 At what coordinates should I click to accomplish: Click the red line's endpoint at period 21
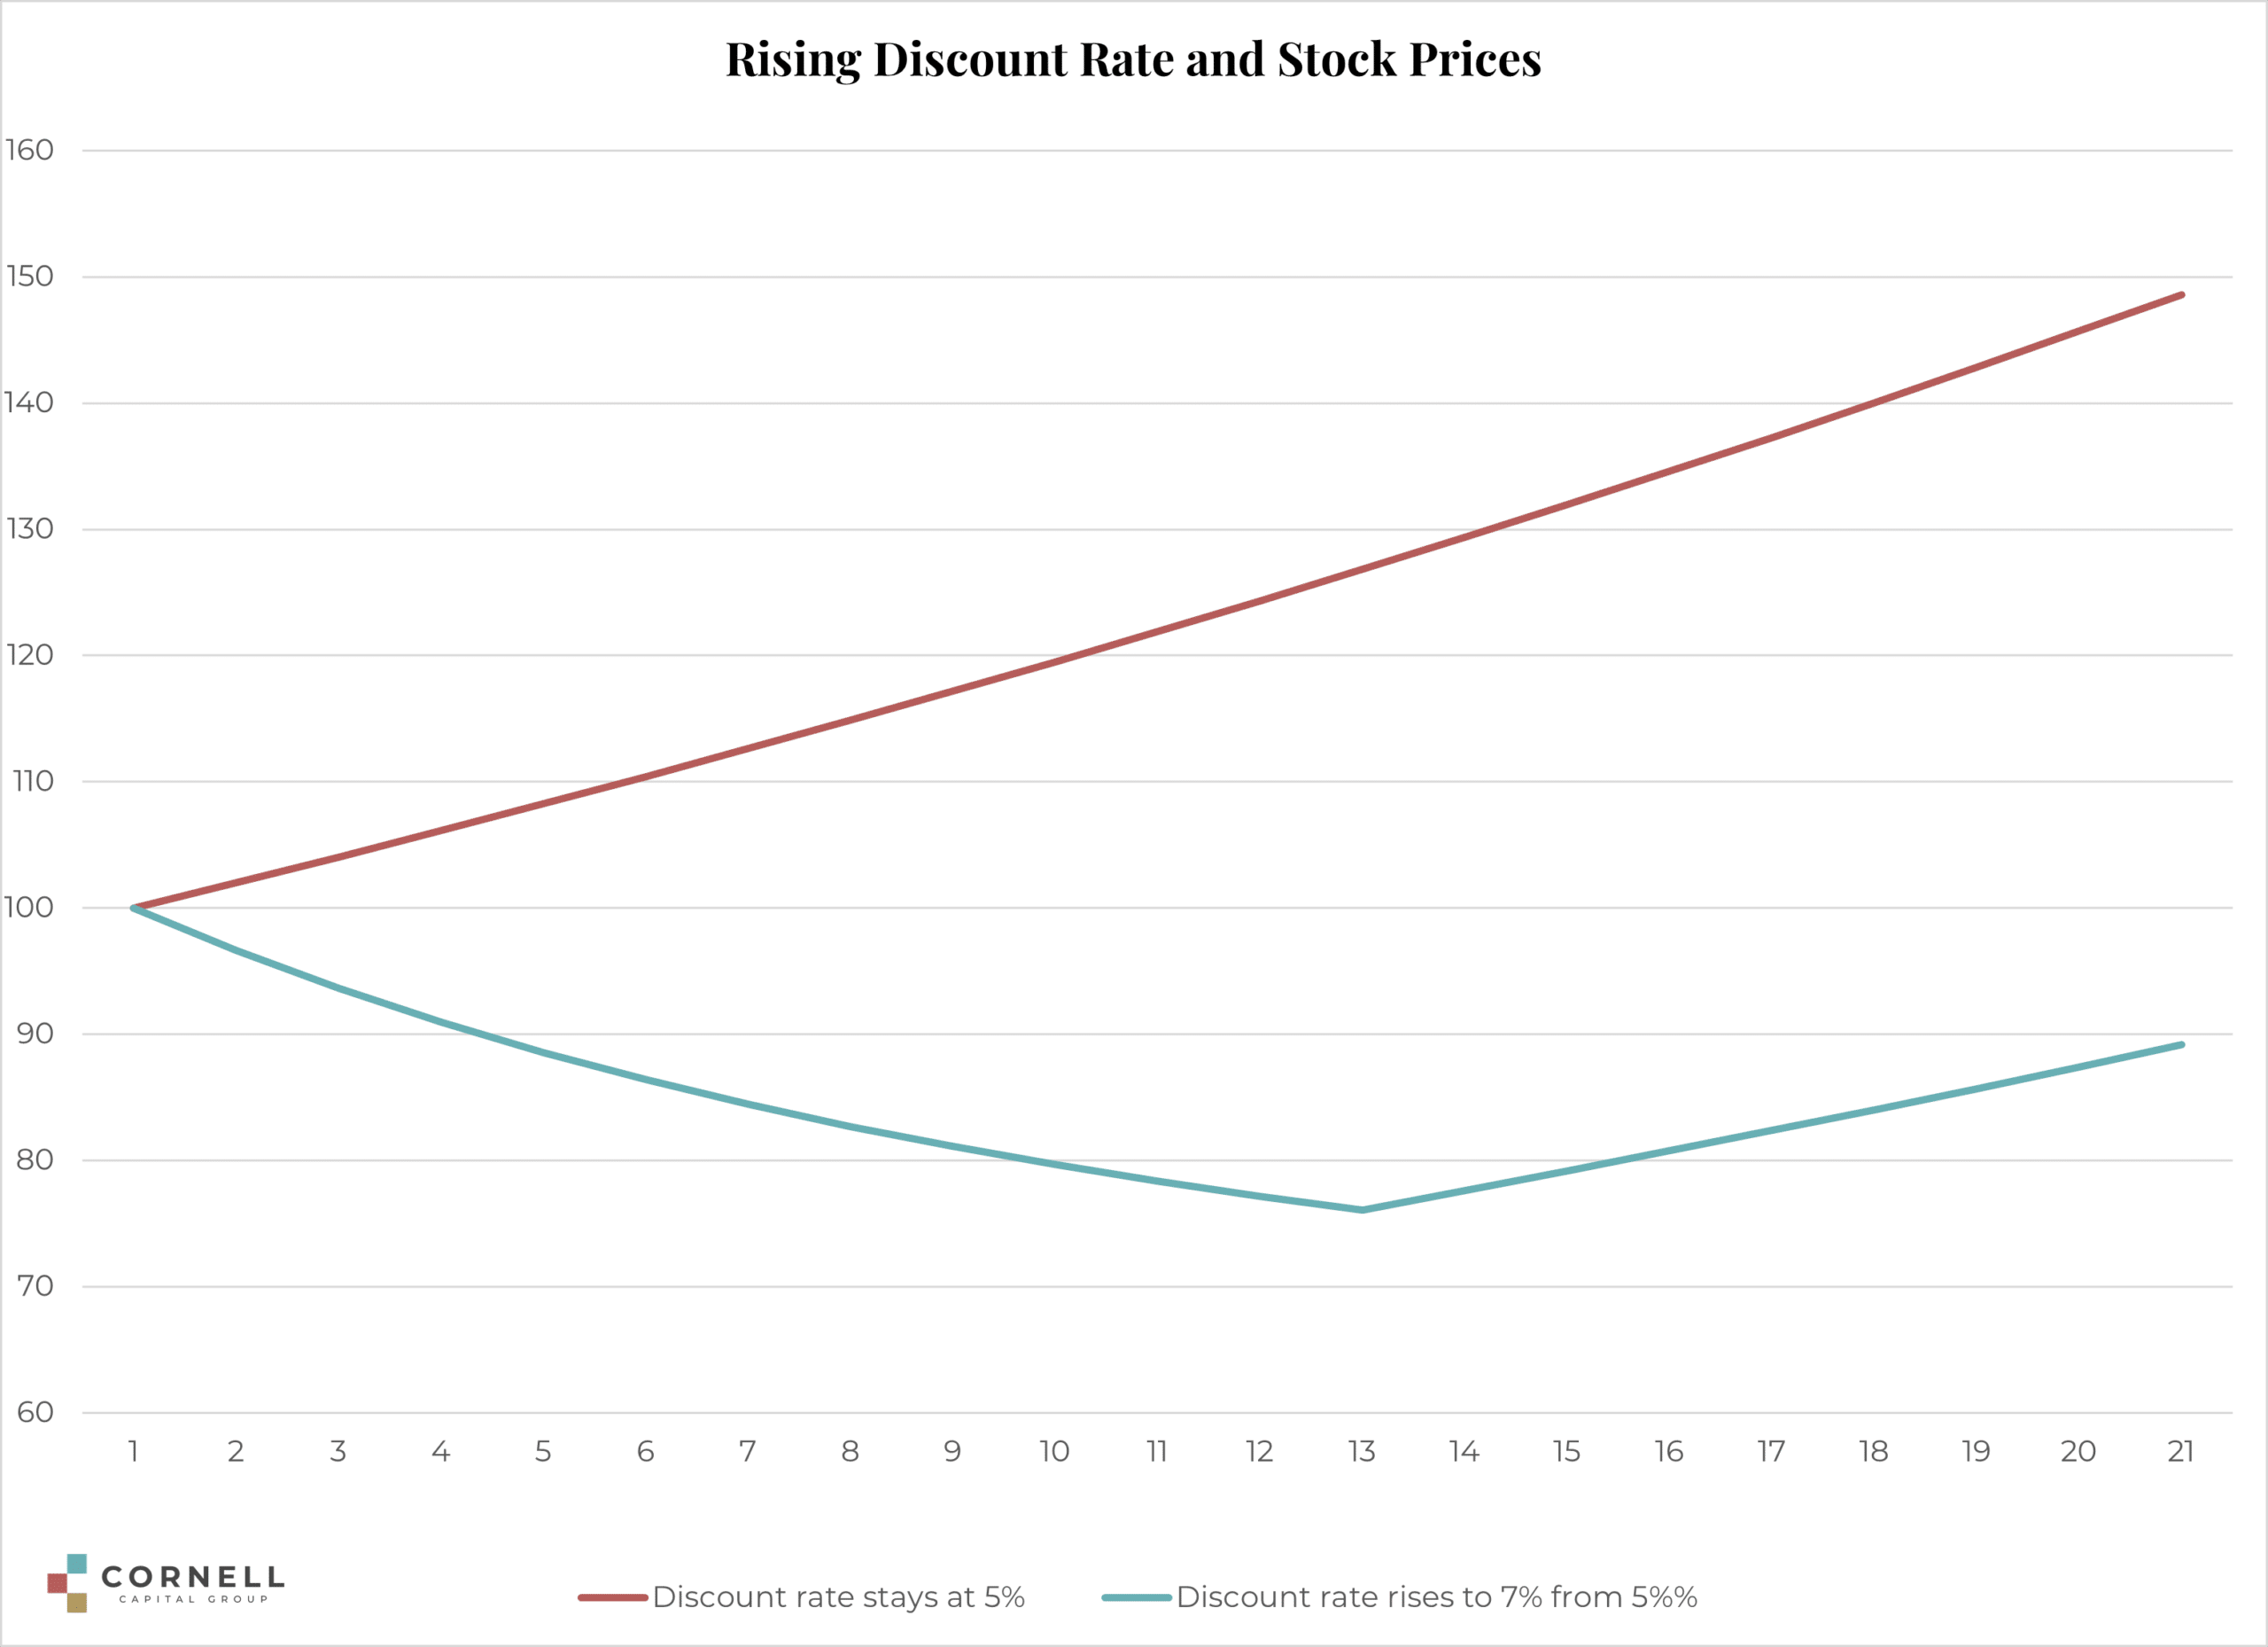click(x=2181, y=295)
